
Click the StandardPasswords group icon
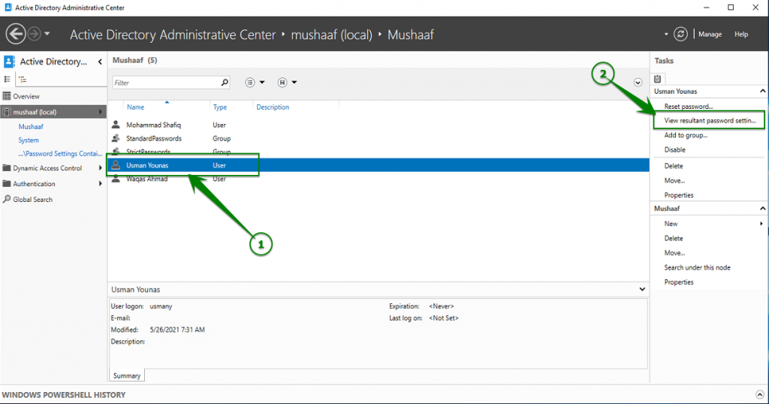(x=116, y=138)
